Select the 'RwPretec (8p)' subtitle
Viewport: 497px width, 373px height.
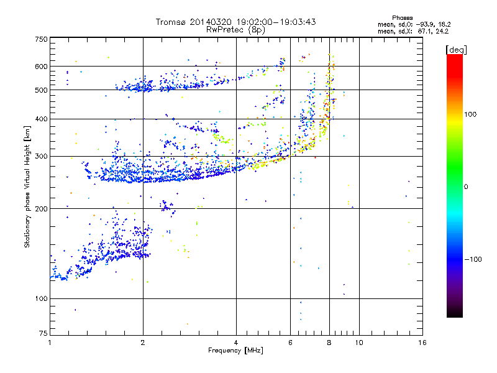pos(235,30)
